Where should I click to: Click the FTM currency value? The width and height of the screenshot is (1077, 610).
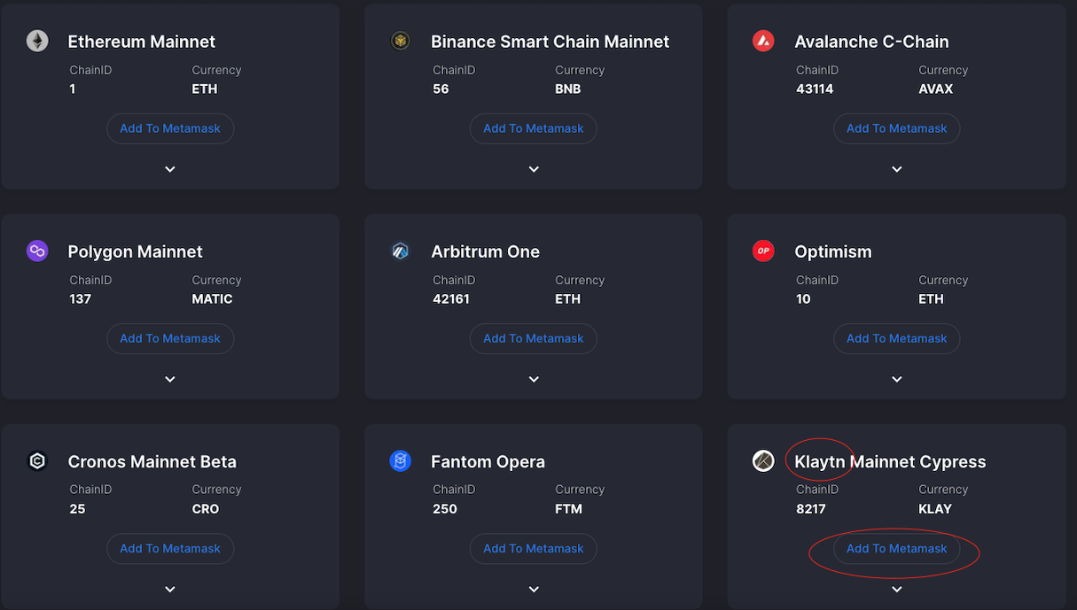[569, 508]
